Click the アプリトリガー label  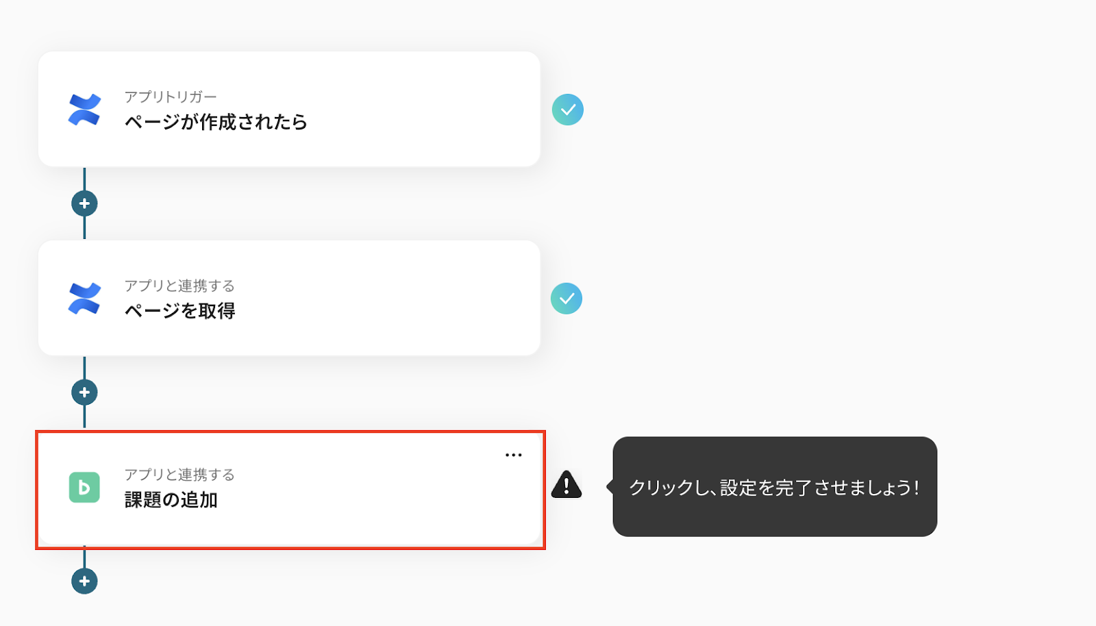click(x=171, y=97)
